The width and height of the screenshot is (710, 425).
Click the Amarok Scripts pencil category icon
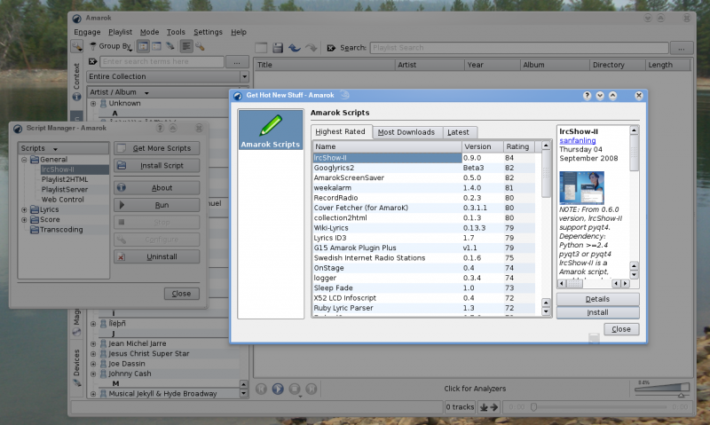[x=271, y=130]
